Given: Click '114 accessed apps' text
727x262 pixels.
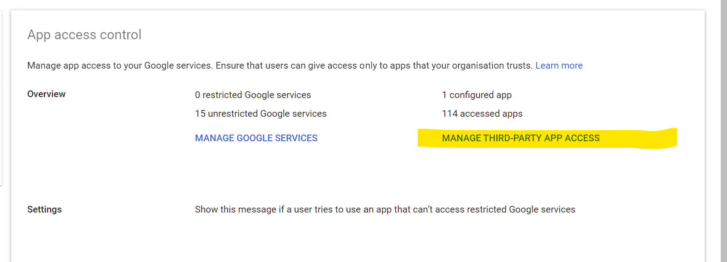Looking at the screenshot, I should pyautogui.click(x=482, y=114).
